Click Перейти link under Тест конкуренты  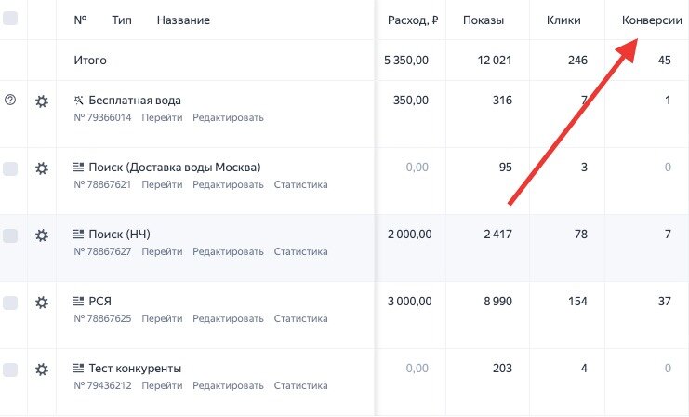pos(162,385)
